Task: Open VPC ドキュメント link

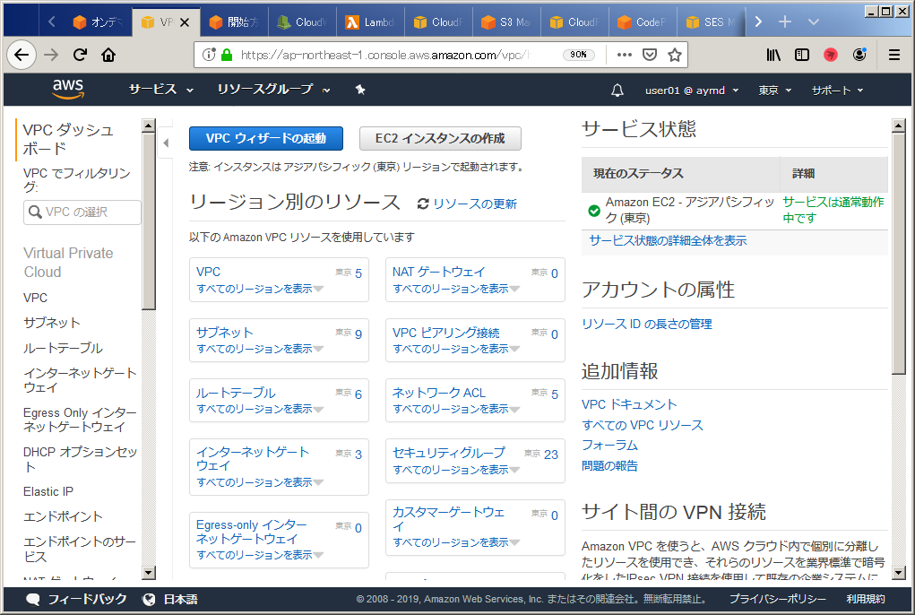Action: tap(629, 404)
